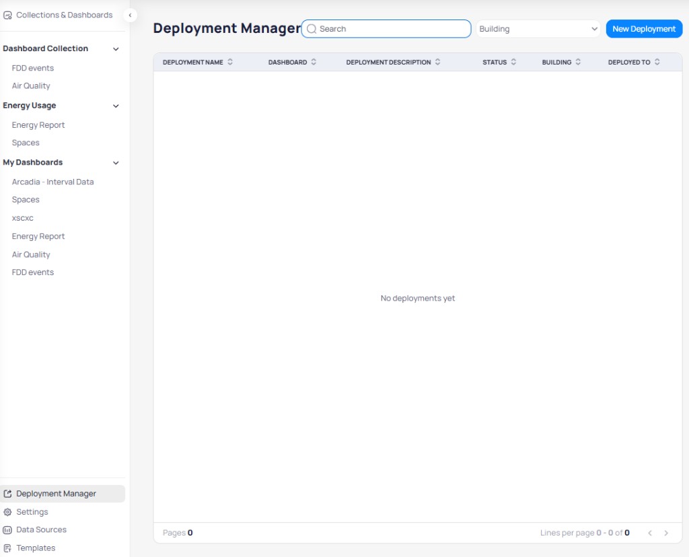
Task: Click the Deployment Manager page title
Action: click(227, 28)
